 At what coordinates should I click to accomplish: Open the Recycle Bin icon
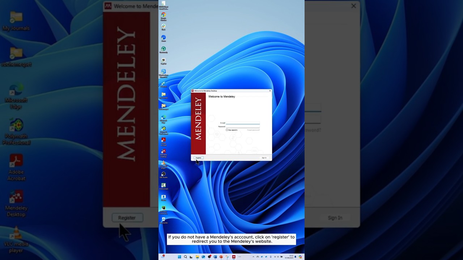pos(163,221)
